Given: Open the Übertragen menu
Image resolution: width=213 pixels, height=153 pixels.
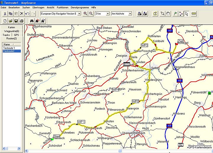Looking at the screenshot, I should [x=38, y=7].
